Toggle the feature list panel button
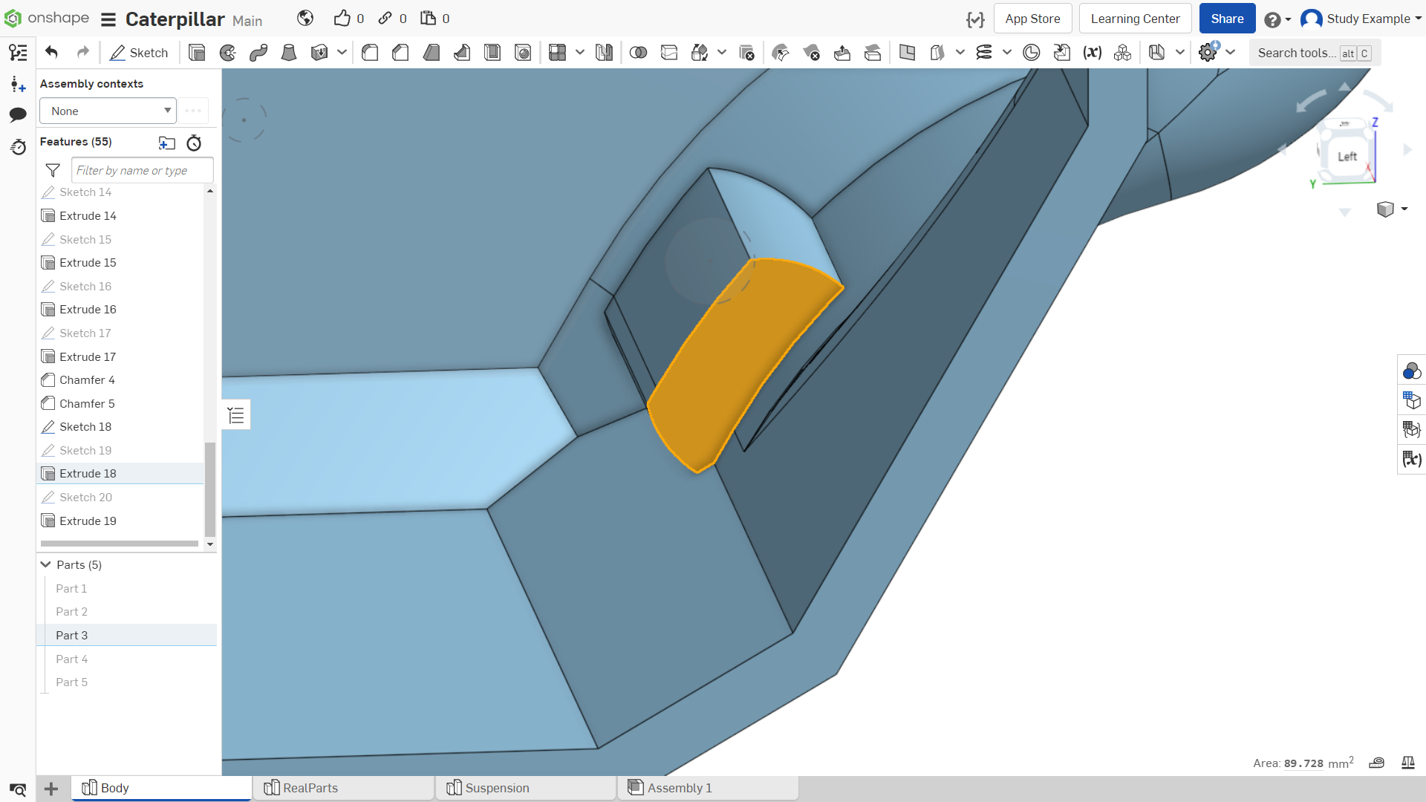Viewport: 1426px width, 802px height. [236, 415]
